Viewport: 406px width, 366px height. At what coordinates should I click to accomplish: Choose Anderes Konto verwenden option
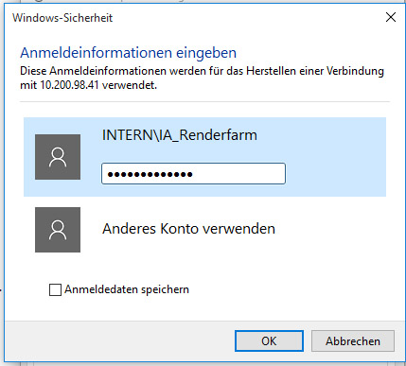coord(188,229)
